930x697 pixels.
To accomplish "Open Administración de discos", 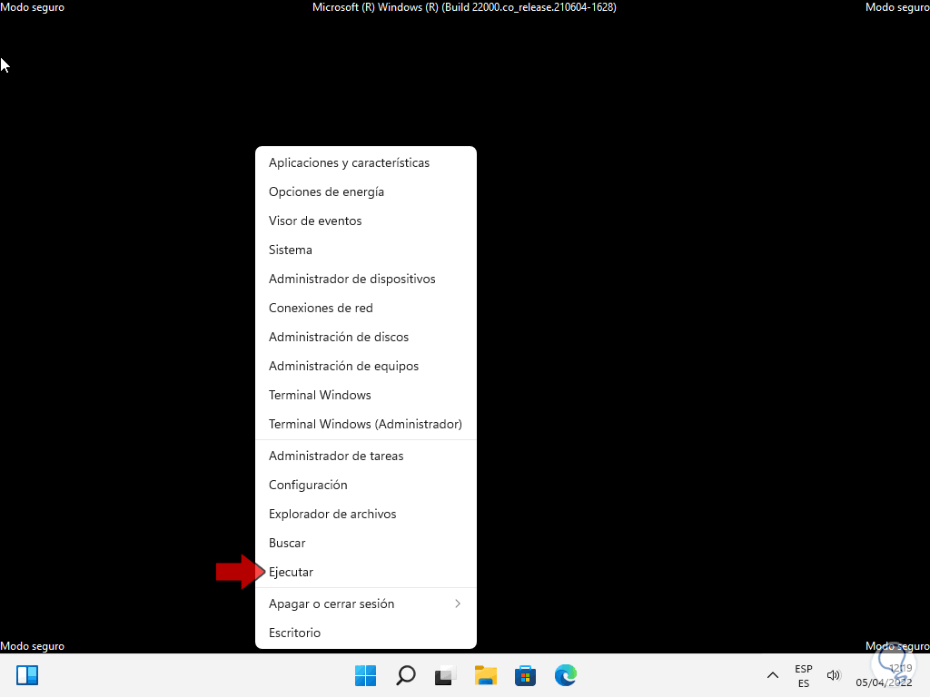I will (x=366, y=337).
